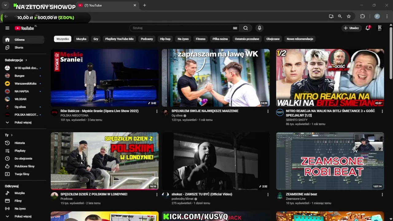Open a new browser tab
This screenshot has height=221, width=393.
(x=145, y=5)
